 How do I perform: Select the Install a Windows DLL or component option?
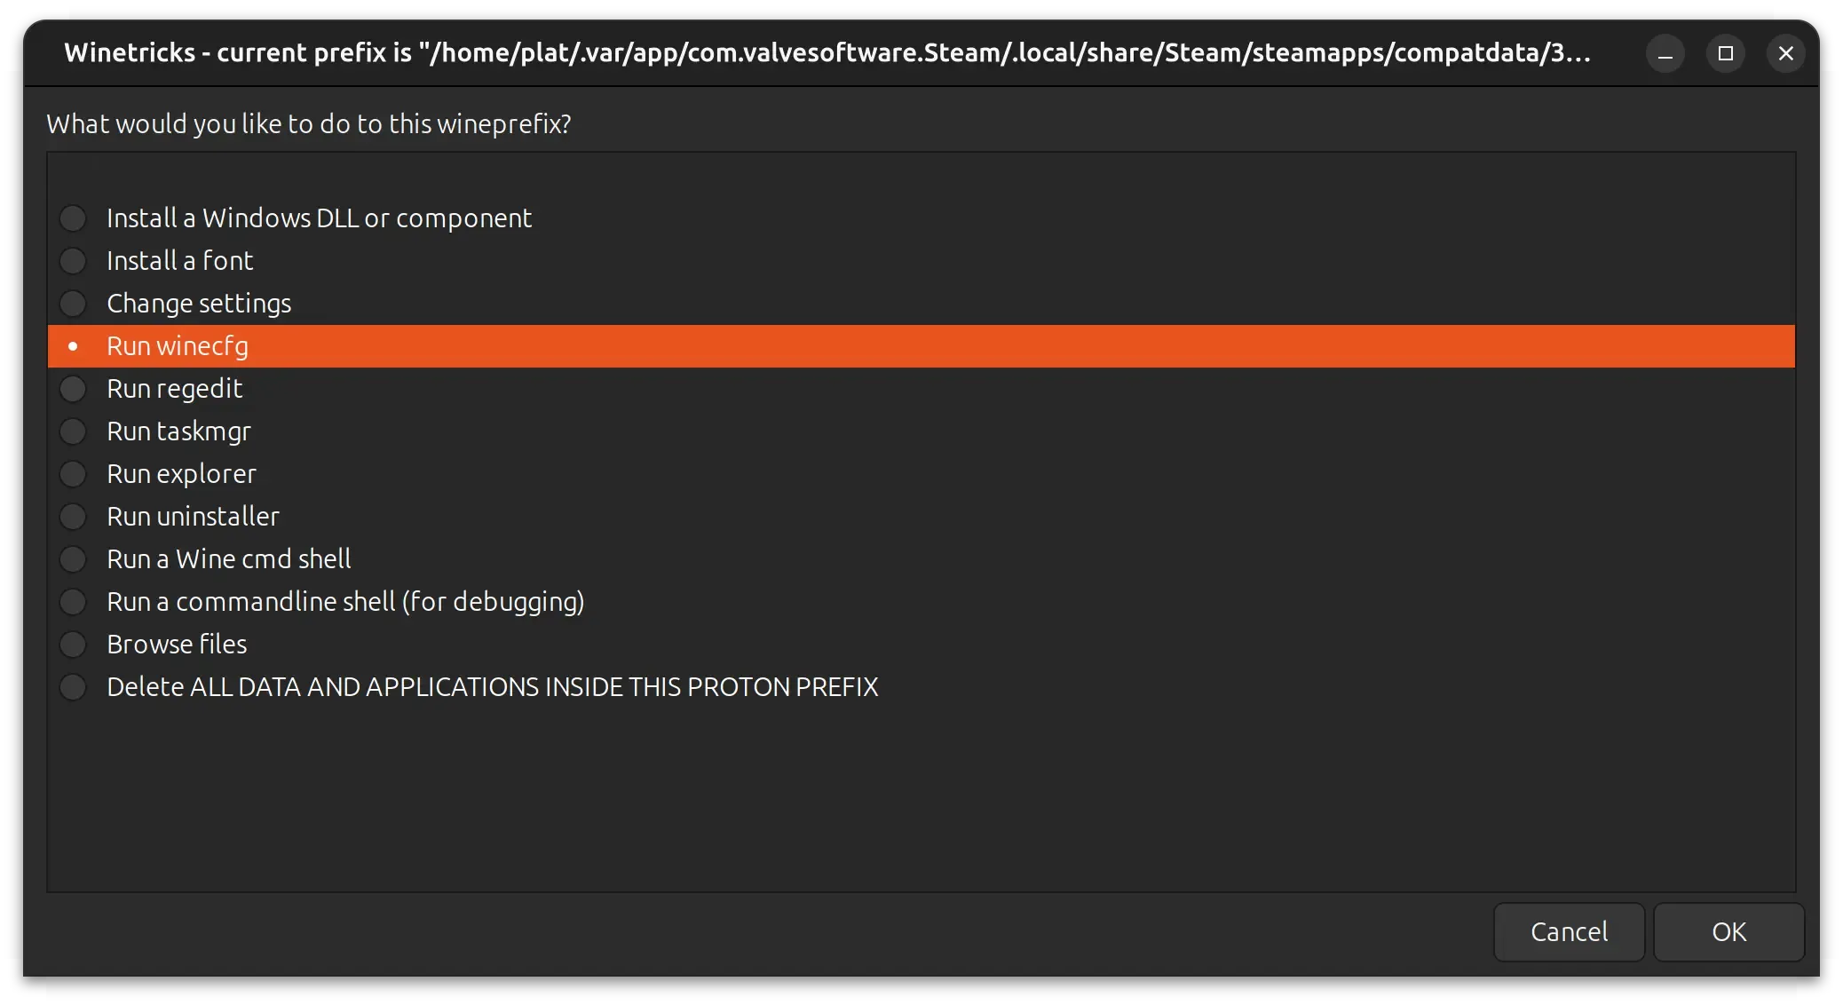pyautogui.click(x=73, y=218)
